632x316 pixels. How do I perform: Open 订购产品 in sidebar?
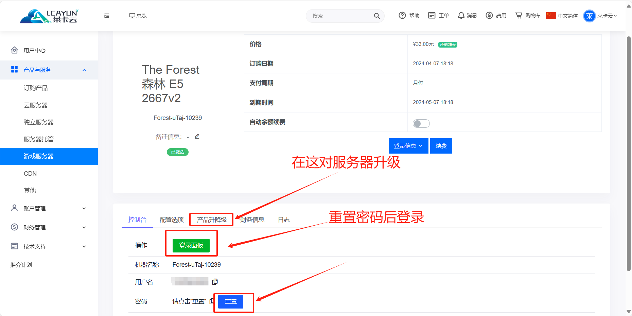[x=36, y=88]
